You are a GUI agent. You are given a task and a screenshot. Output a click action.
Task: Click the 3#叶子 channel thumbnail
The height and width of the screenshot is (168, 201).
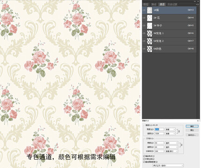pos(150,26)
